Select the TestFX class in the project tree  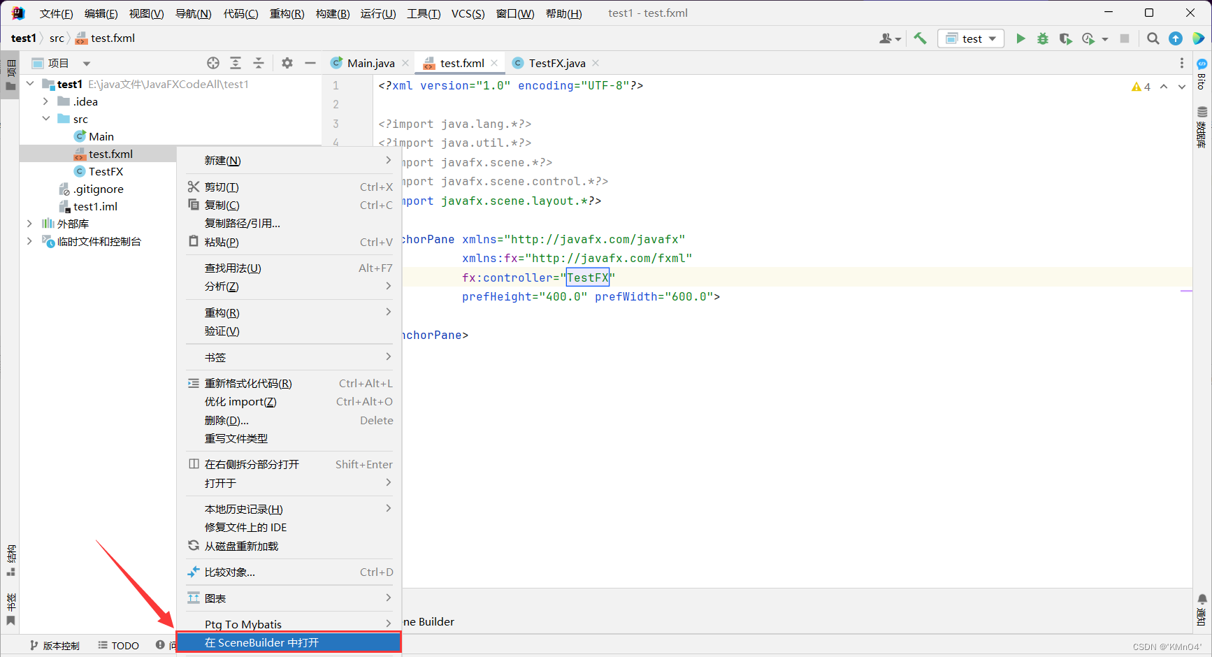pyautogui.click(x=106, y=171)
